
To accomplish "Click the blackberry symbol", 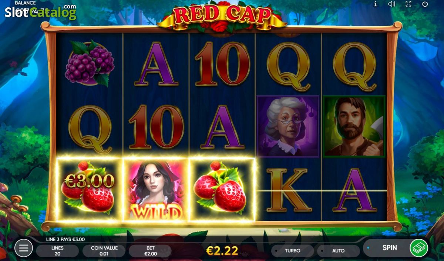I will coord(89,63).
